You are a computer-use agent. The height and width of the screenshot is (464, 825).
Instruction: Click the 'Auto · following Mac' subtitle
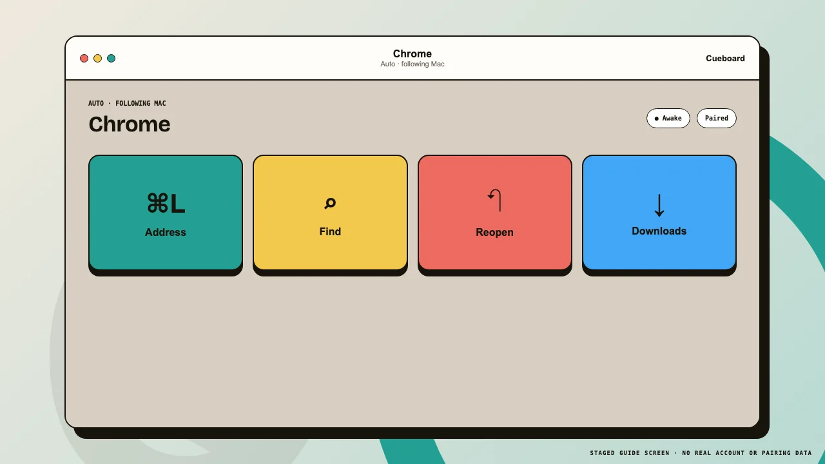[412, 64]
